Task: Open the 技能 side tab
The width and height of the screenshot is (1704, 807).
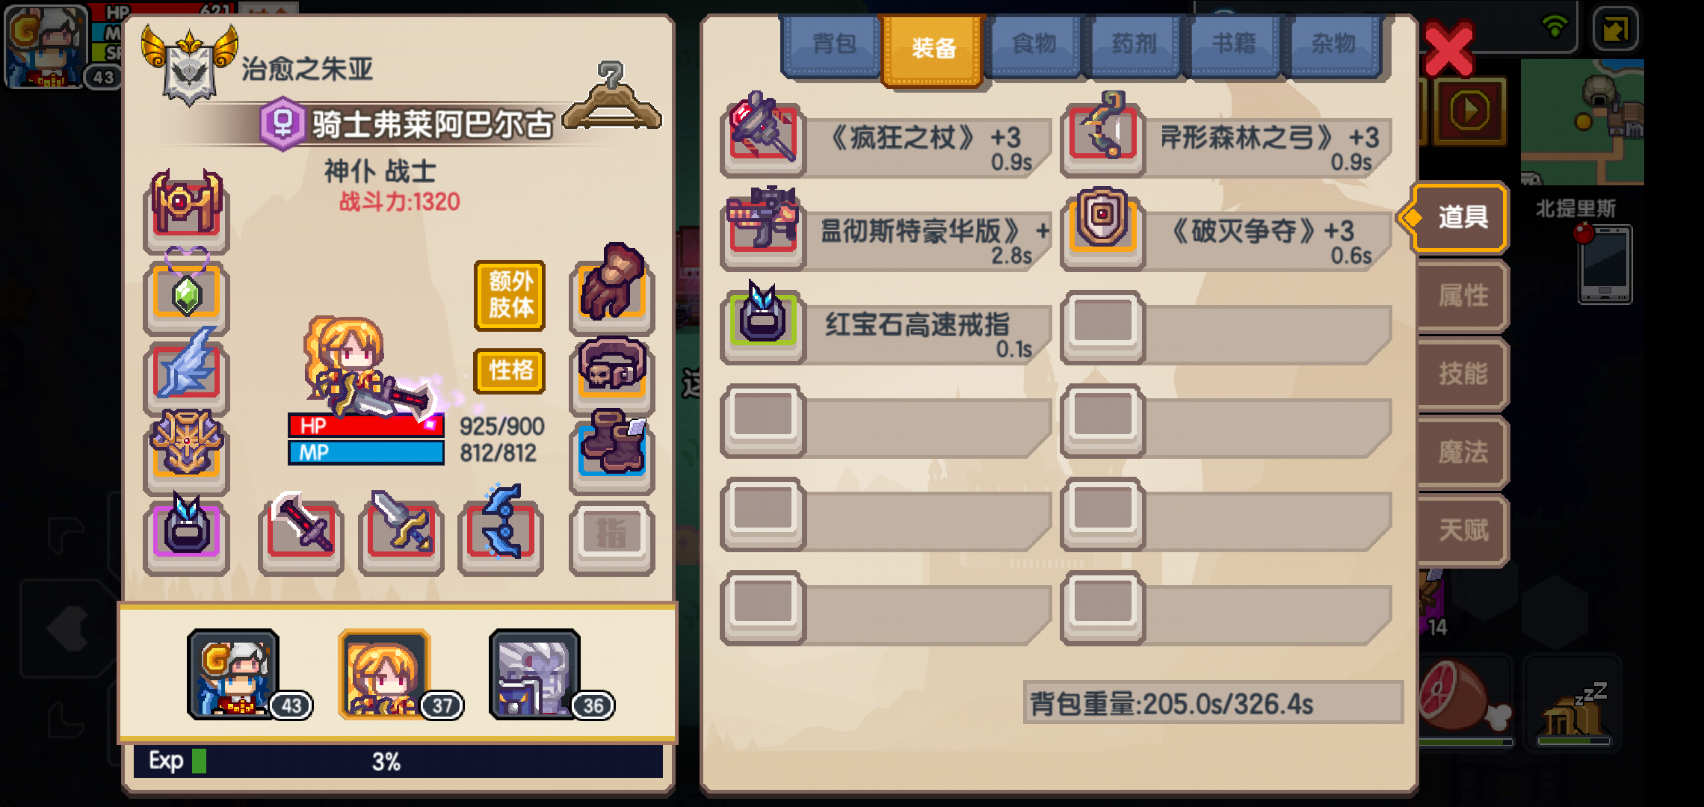Action: click(x=1463, y=374)
